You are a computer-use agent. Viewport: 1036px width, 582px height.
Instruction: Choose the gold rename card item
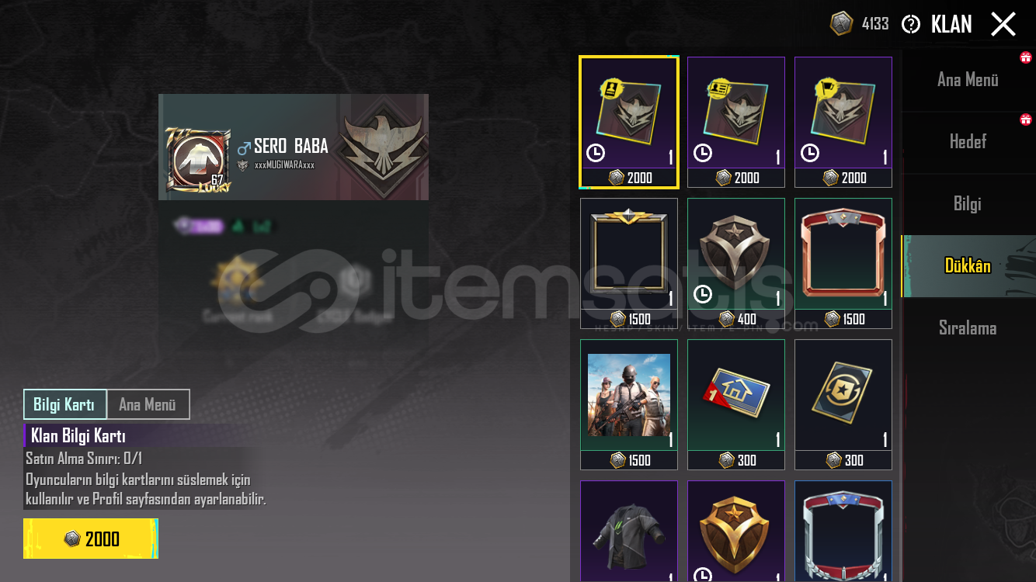[x=843, y=404]
